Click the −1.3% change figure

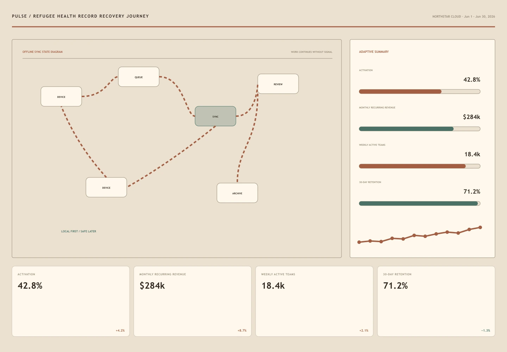(x=486, y=331)
